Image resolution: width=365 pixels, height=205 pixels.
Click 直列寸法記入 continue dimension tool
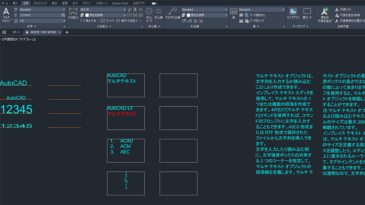tap(127, 21)
